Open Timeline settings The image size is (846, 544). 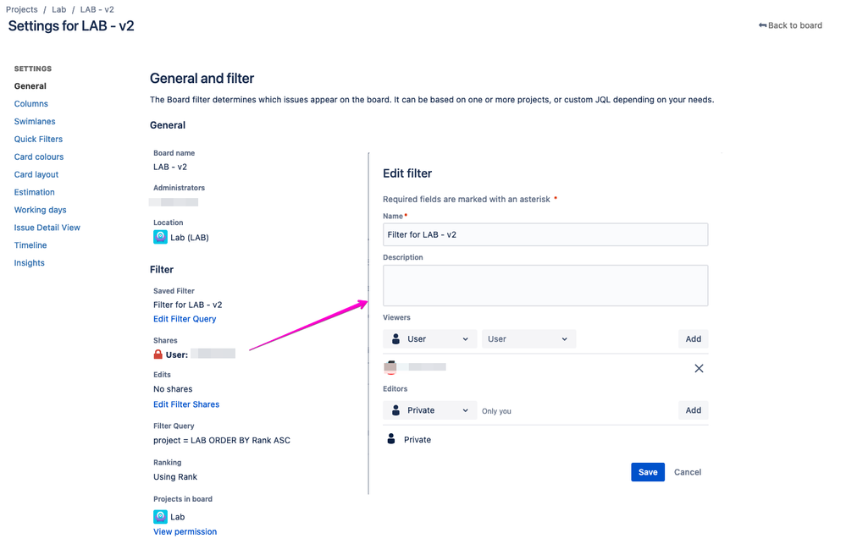pyautogui.click(x=30, y=245)
